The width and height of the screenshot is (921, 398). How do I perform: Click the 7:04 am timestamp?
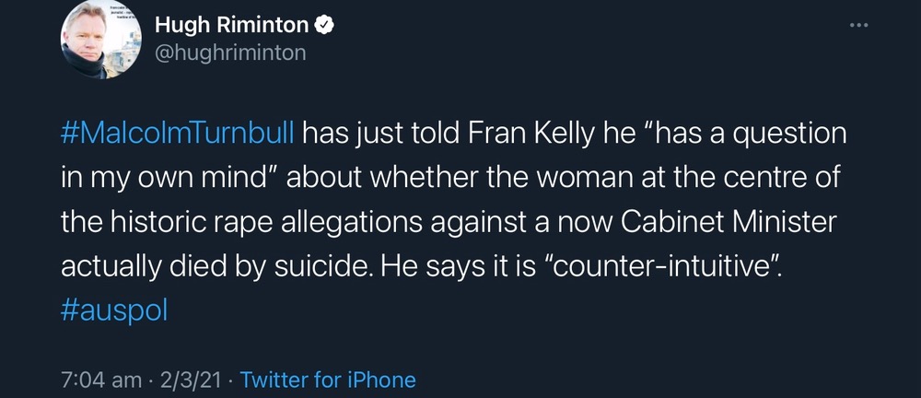[101, 380]
